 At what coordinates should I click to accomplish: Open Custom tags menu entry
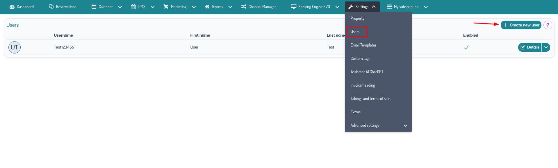pyautogui.click(x=360, y=58)
